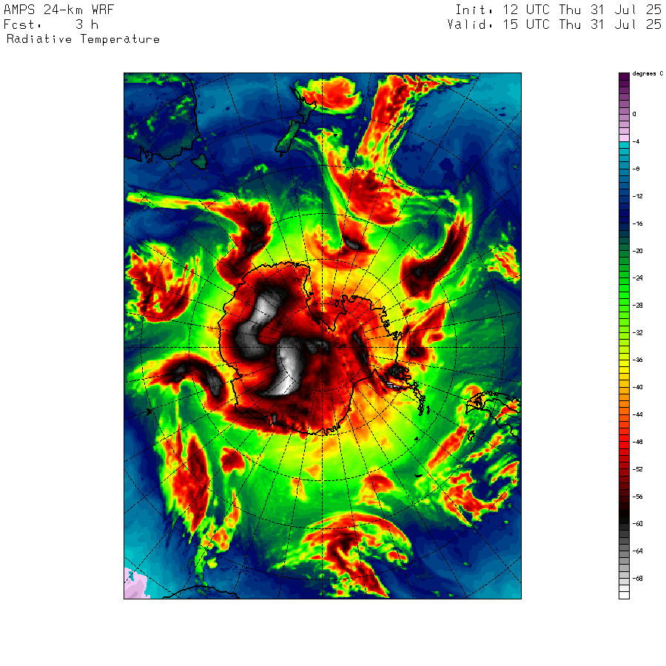Click the '-12' colorbar tick label
The width and height of the screenshot is (666, 666).
click(638, 196)
